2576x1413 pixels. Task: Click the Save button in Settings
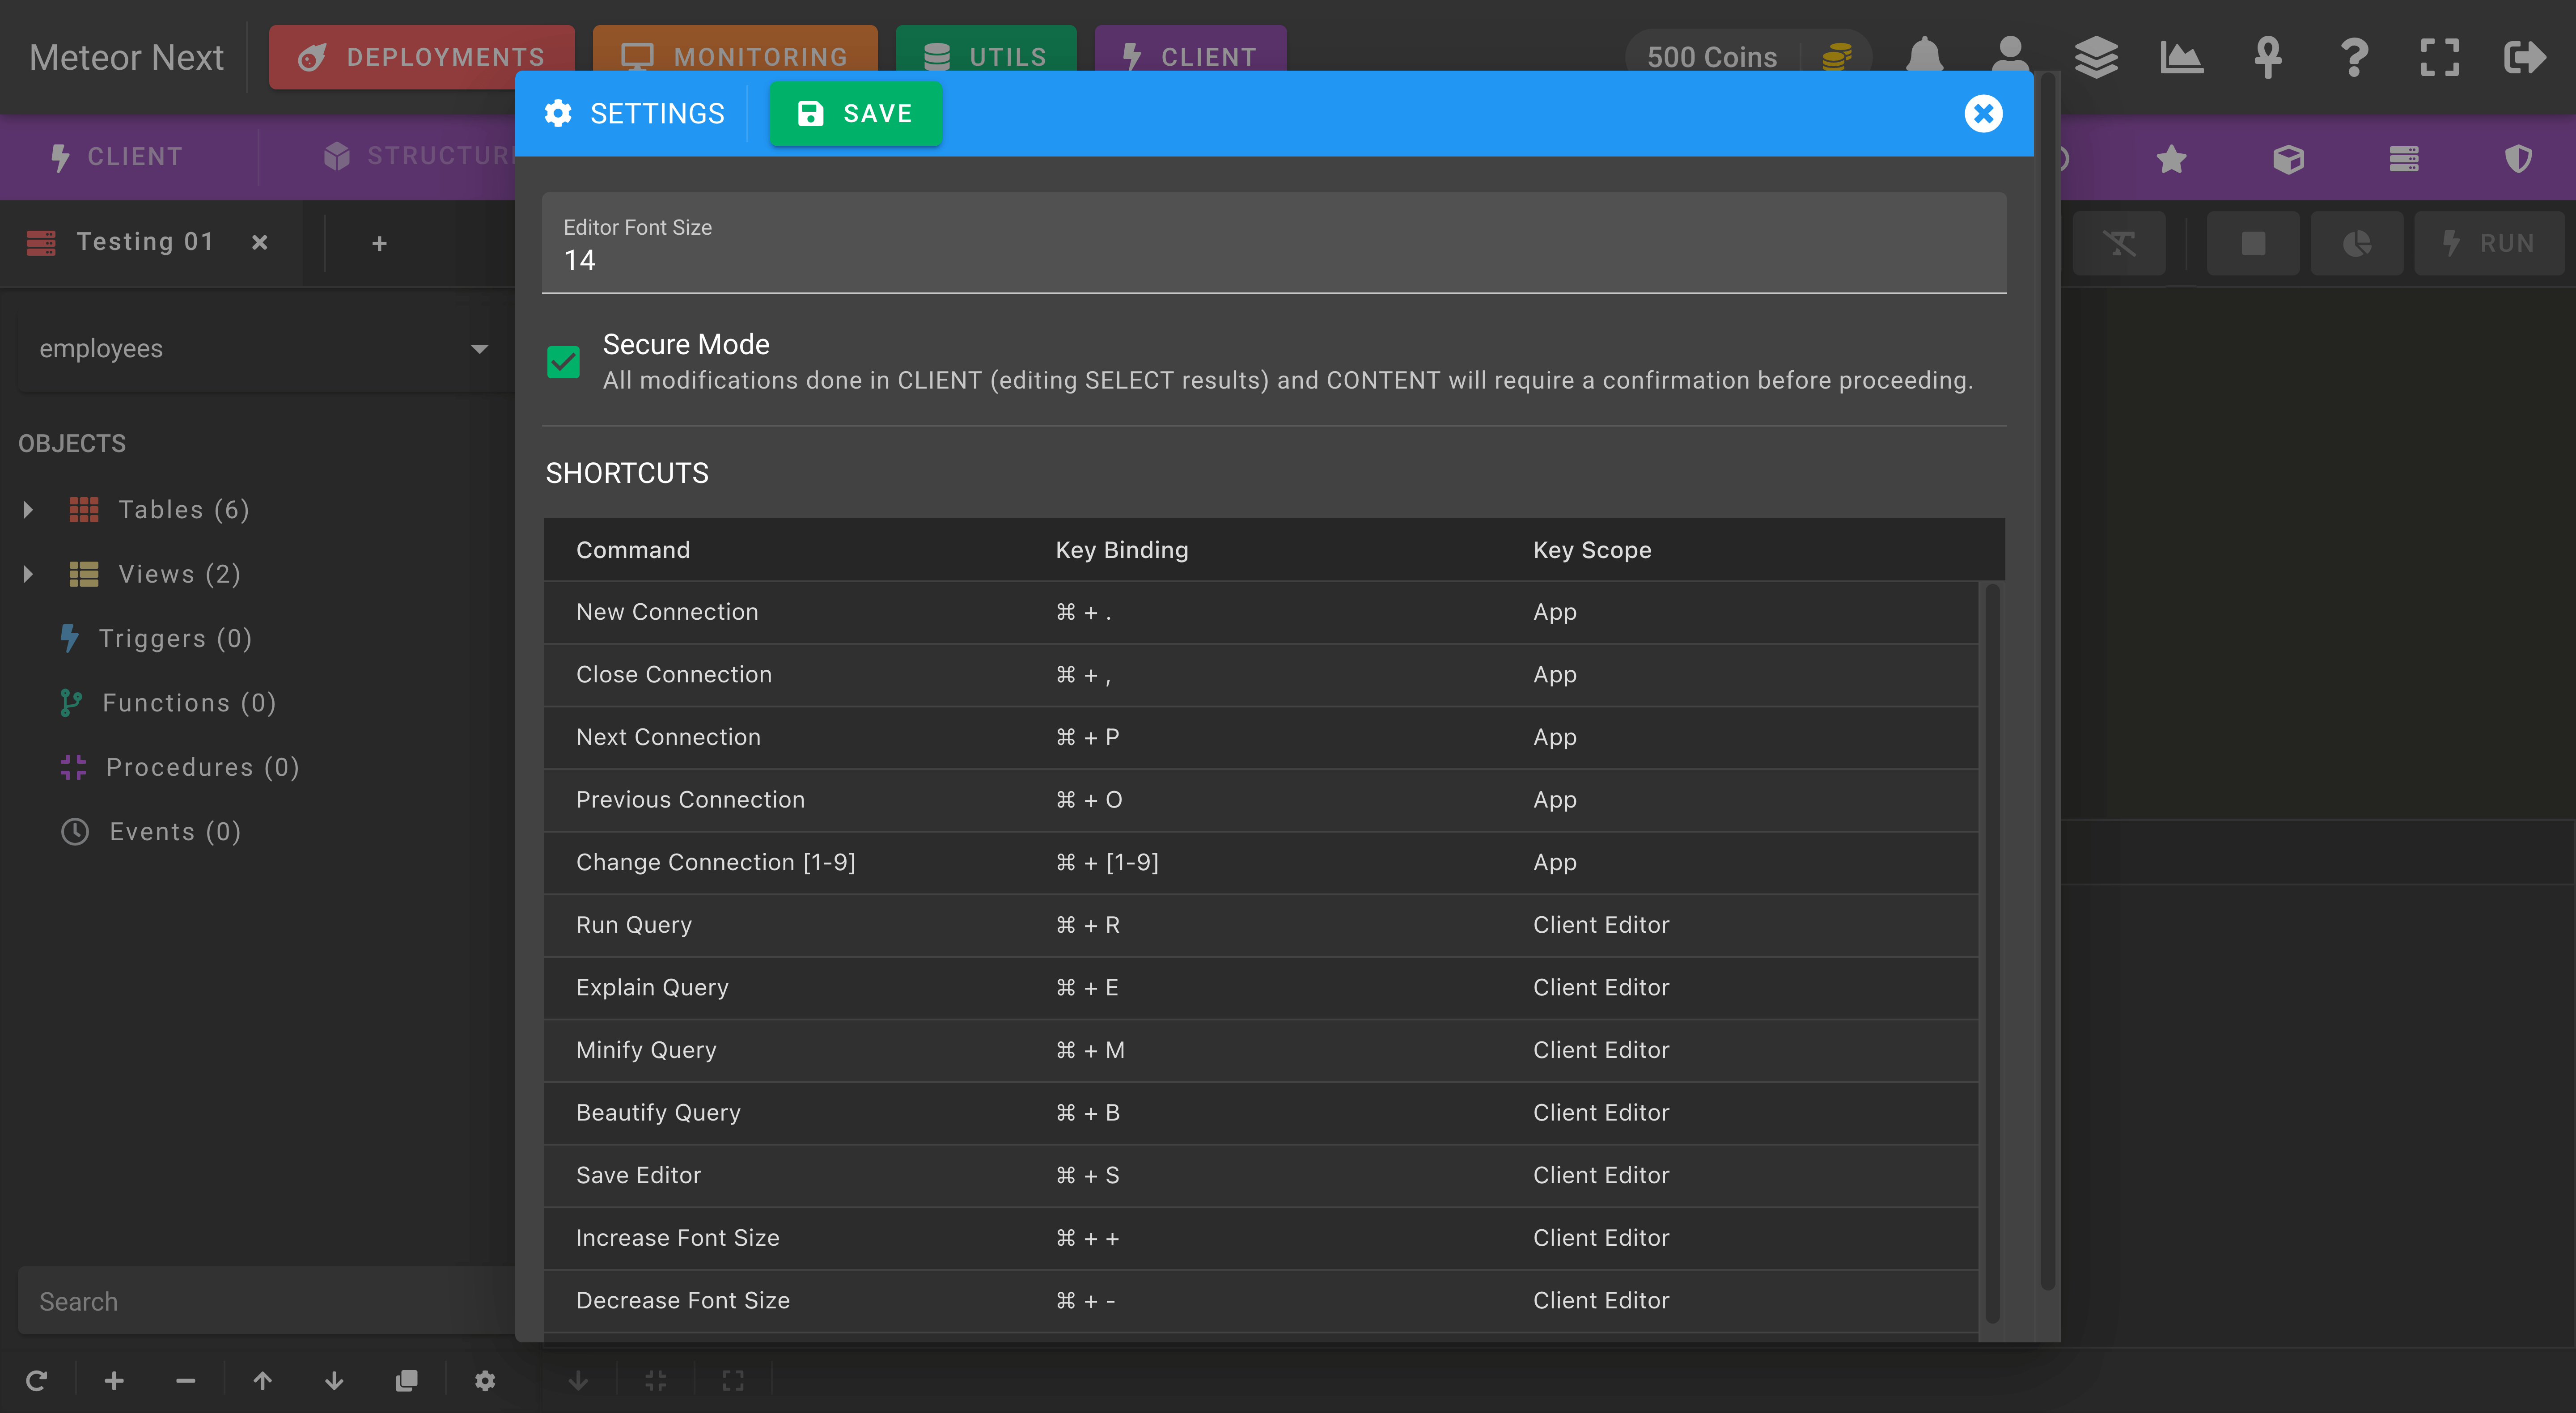(855, 113)
